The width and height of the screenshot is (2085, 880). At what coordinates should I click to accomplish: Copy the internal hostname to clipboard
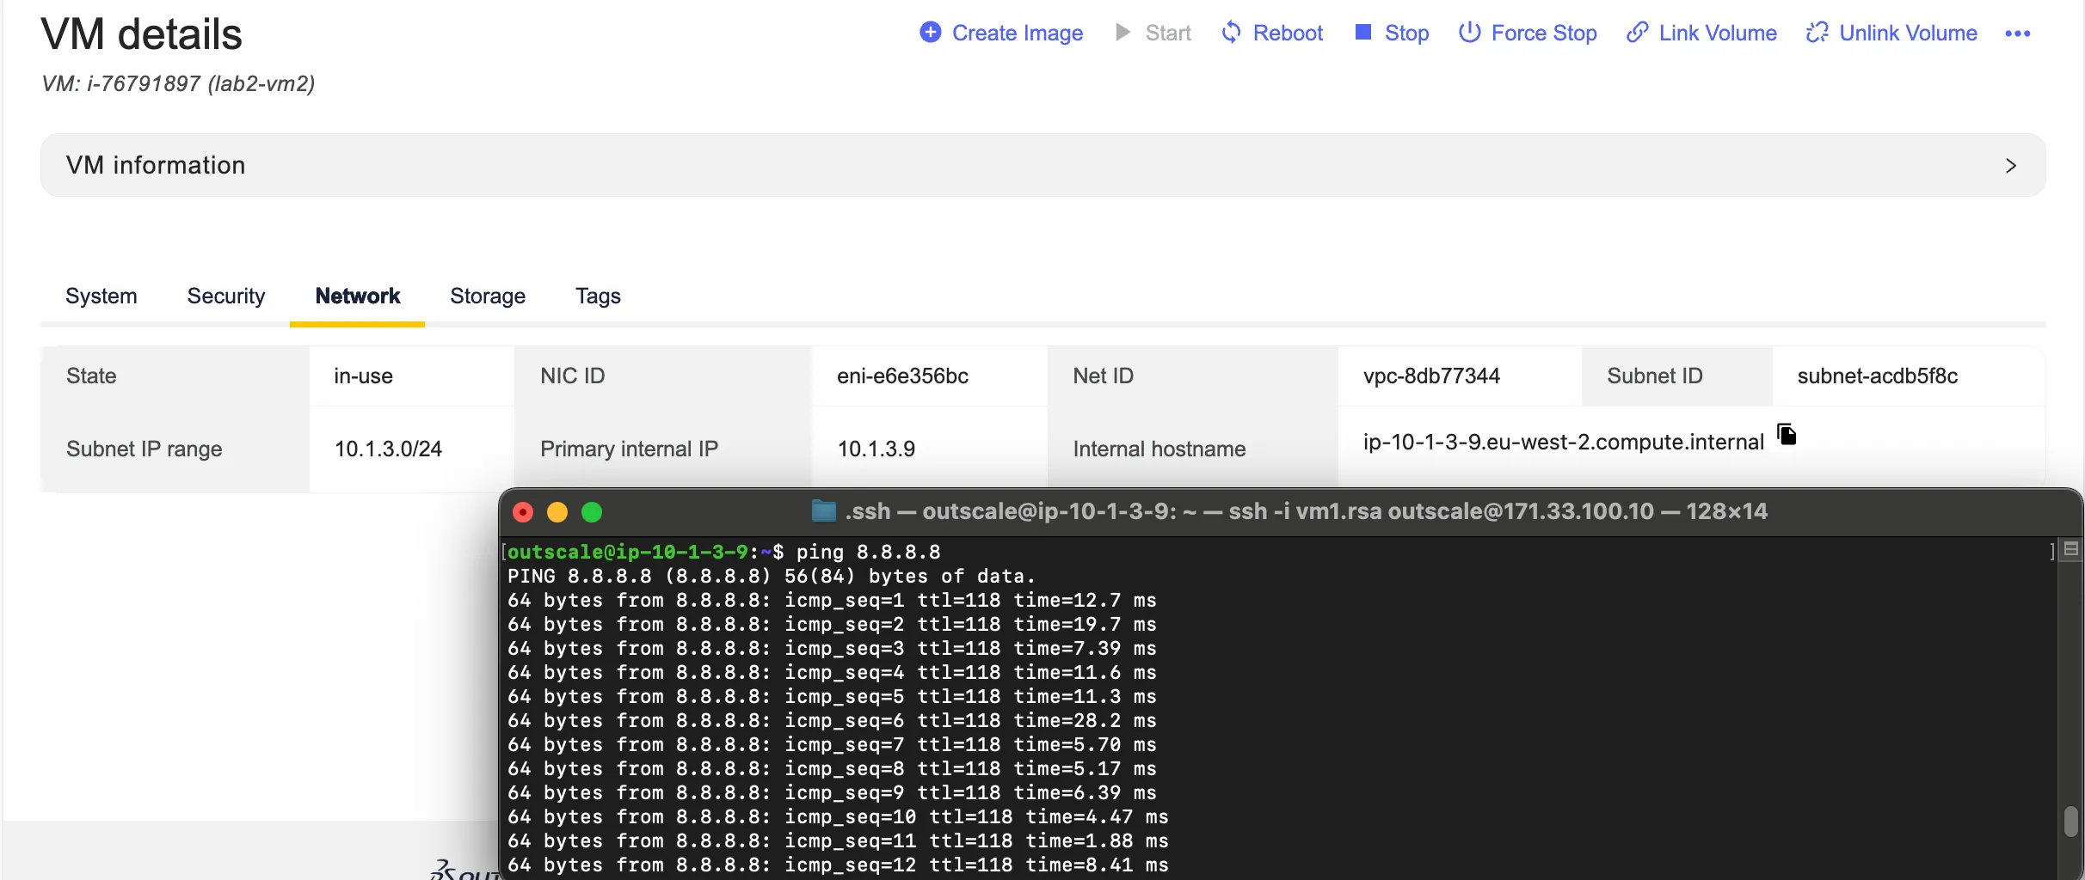(x=1787, y=435)
